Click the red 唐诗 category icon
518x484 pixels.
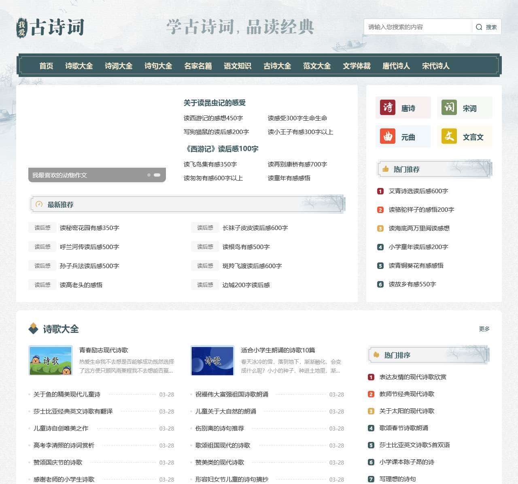pos(388,108)
